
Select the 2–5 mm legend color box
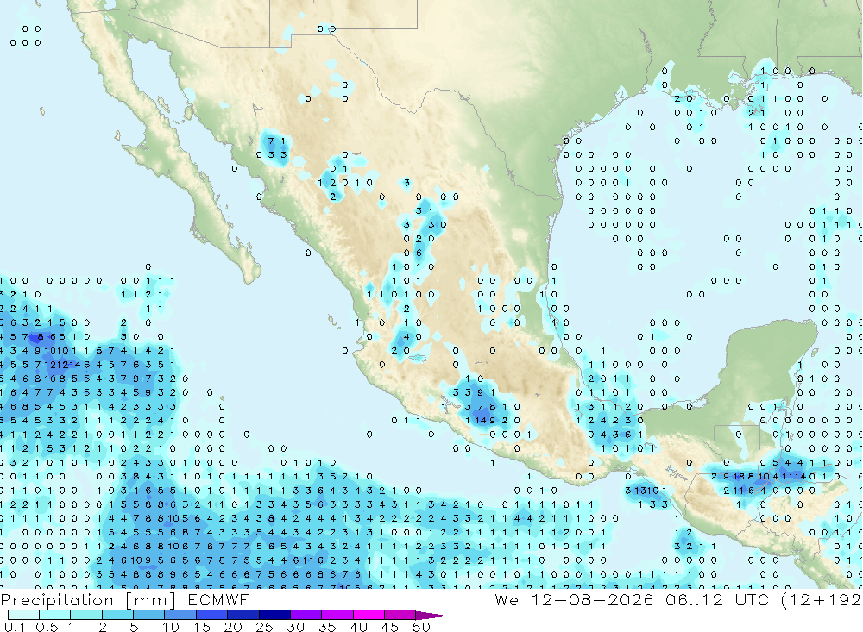tap(117, 615)
